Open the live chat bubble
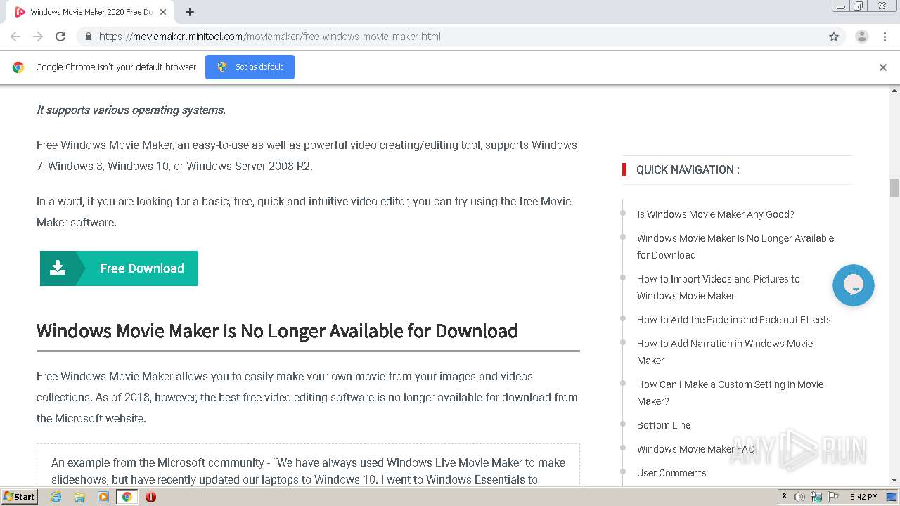 click(x=853, y=285)
